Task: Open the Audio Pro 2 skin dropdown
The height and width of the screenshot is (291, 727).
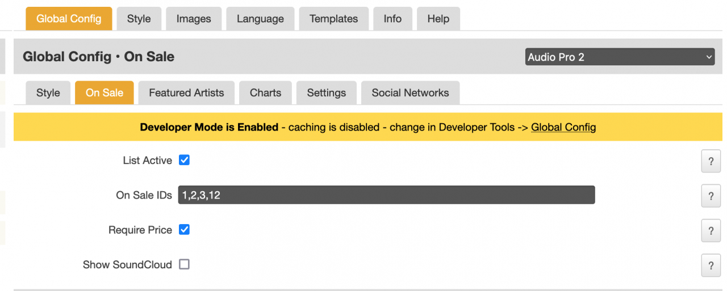Action: pyautogui.click(x=620, y=57)
